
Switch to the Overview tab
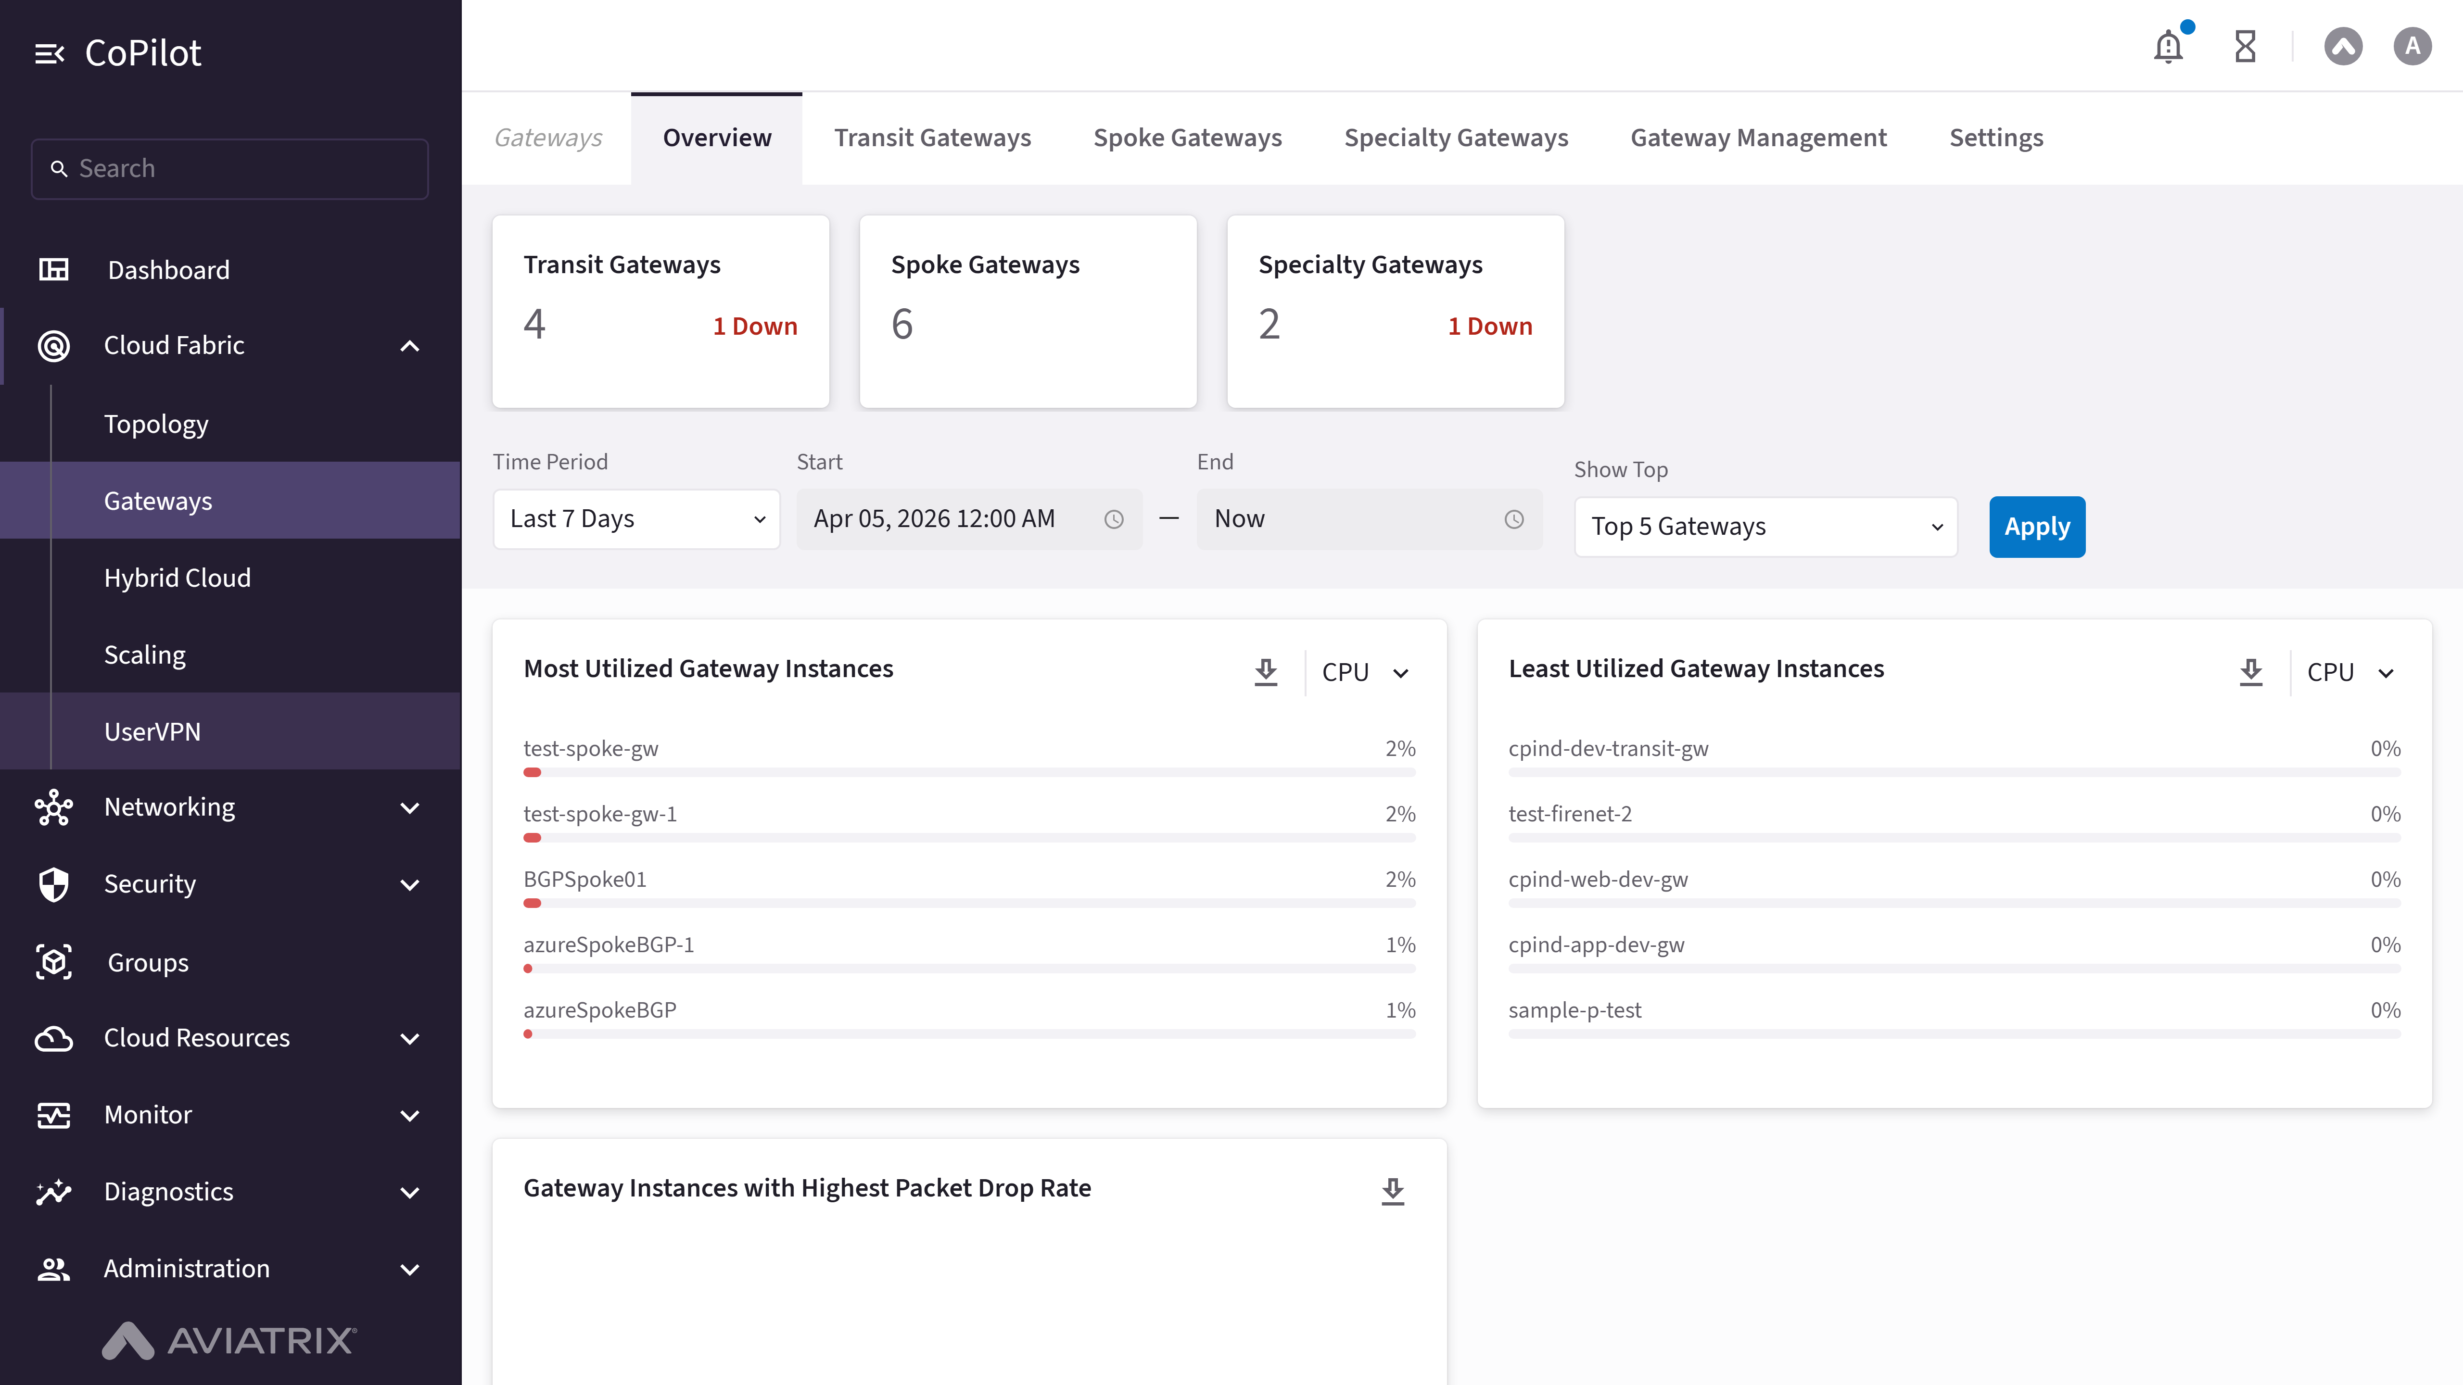click(x=717, y=138)
